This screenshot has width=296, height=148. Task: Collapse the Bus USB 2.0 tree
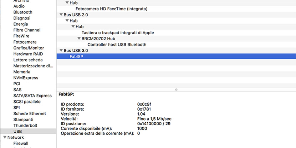coord(61,15)
